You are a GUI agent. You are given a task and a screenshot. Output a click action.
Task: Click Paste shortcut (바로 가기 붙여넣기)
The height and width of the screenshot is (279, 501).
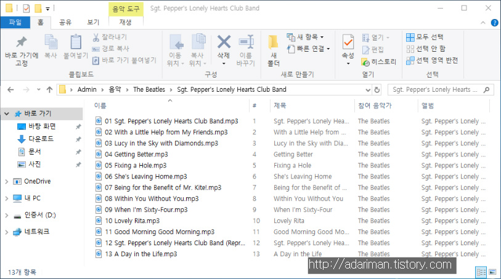pos(124,60)
